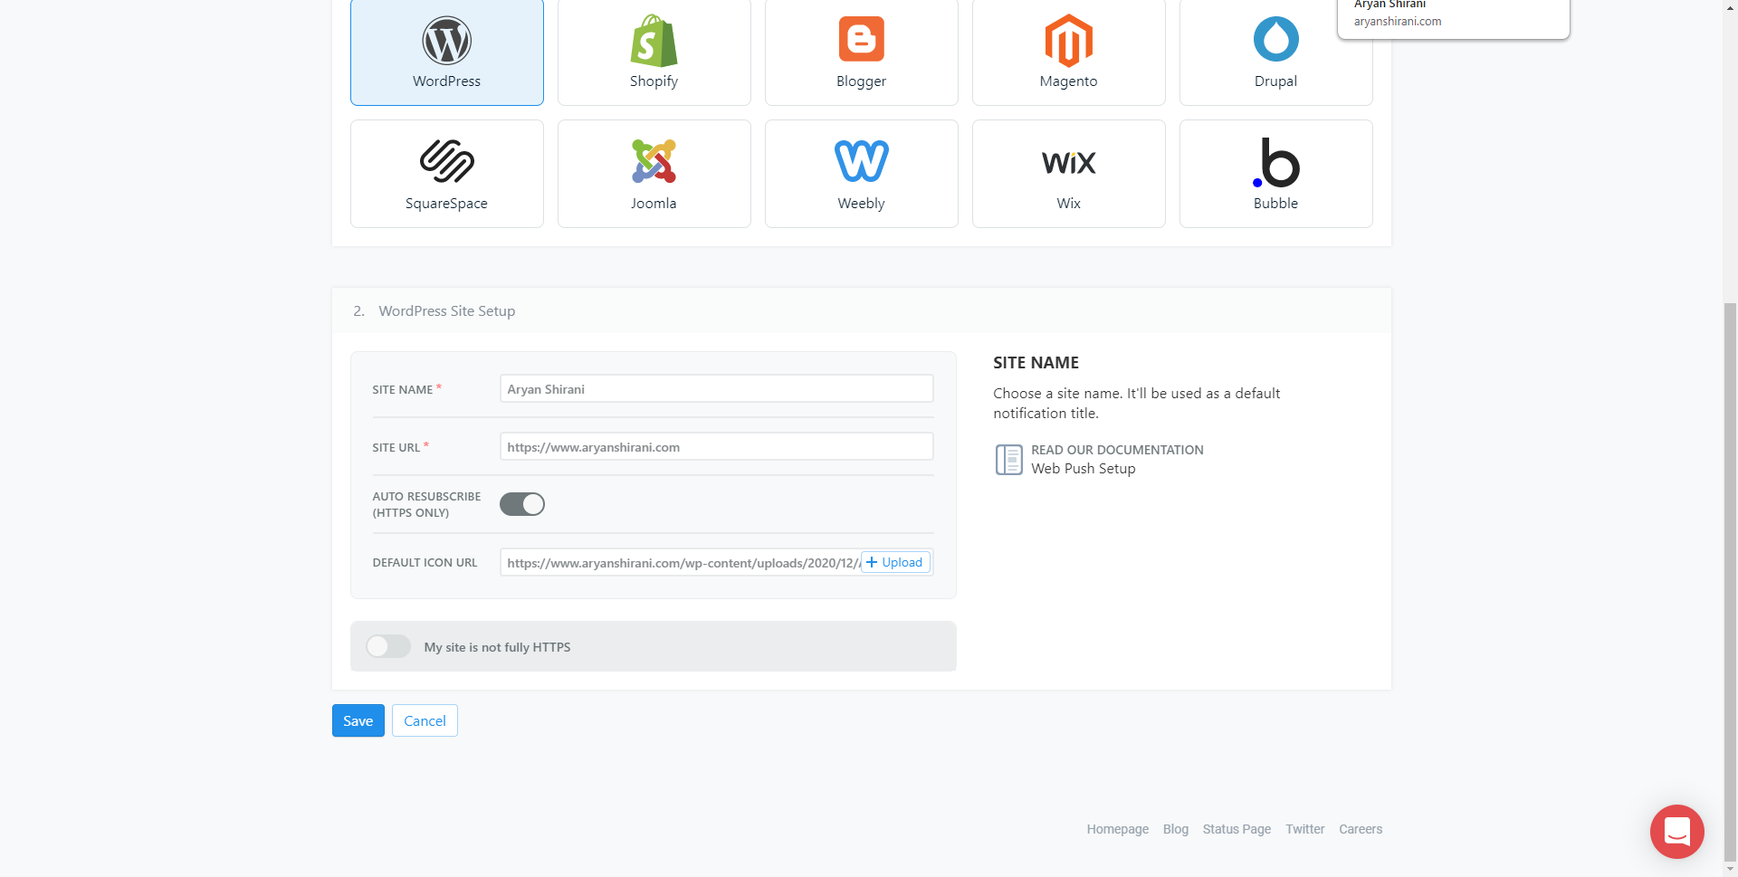This screenshot has width=1738, height=877.
Task: Select the SquareSpace platform icon
Action: pyautogui.click(x=446, y=161)
